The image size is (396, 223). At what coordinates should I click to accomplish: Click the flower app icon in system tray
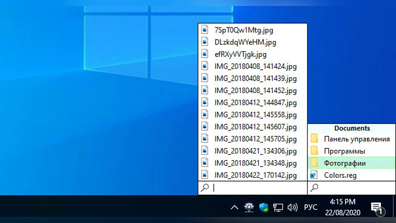249,207
